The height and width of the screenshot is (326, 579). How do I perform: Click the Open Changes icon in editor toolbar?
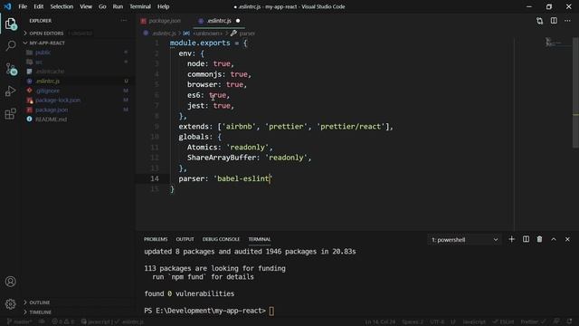click(539, 21)
